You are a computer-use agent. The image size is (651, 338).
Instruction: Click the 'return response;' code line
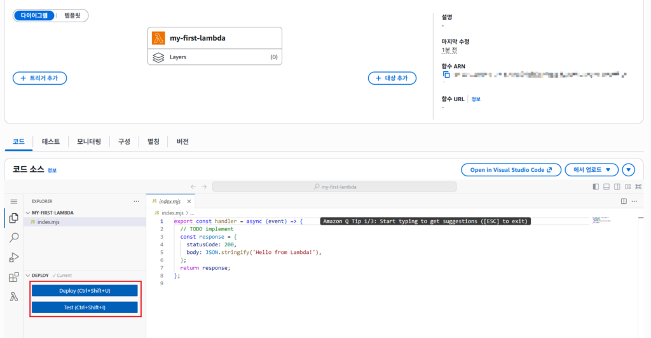[x=205, y=268]
